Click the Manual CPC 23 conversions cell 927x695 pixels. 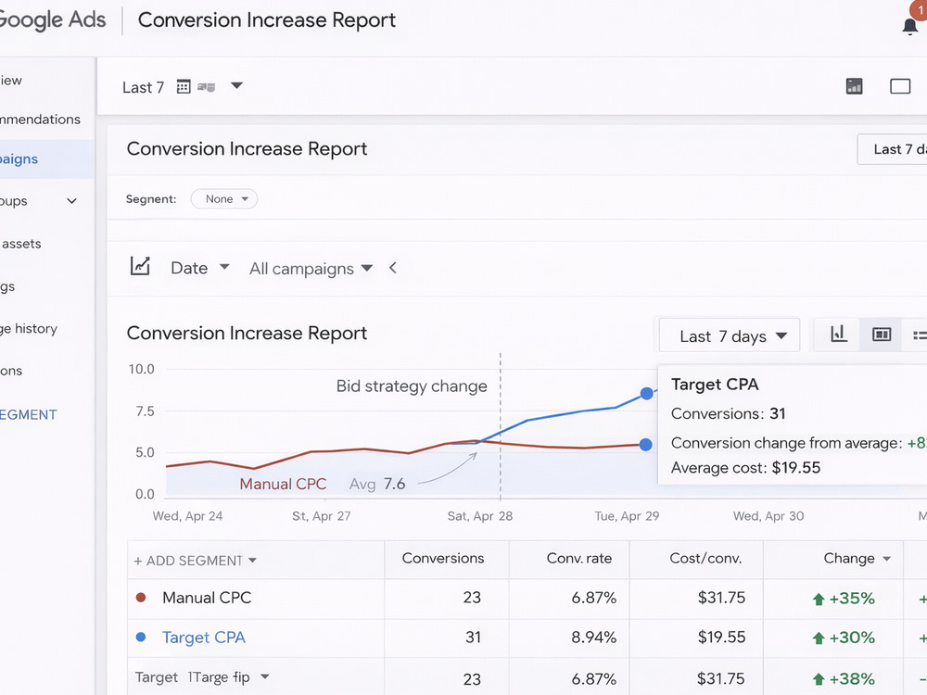point(472,598)
